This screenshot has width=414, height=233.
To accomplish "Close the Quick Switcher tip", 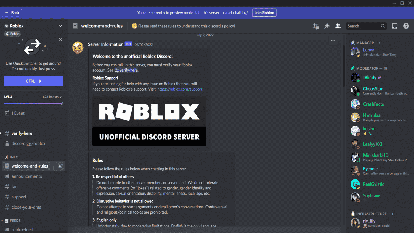I will (60, 39).
